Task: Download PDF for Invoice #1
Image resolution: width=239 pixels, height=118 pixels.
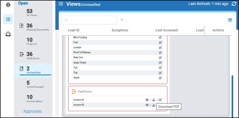Action: point(154,100)
